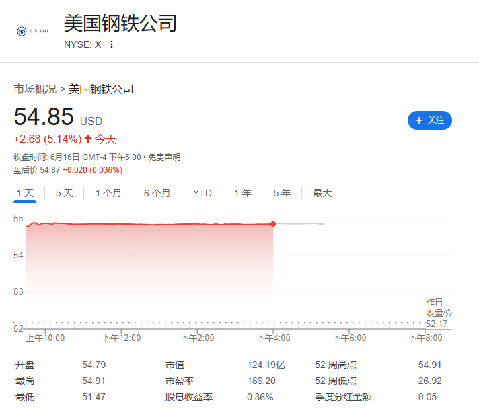This screenshot has height=415, width=479.
Task: Click the 最高 value 54.91
Action: pos(94,381)
